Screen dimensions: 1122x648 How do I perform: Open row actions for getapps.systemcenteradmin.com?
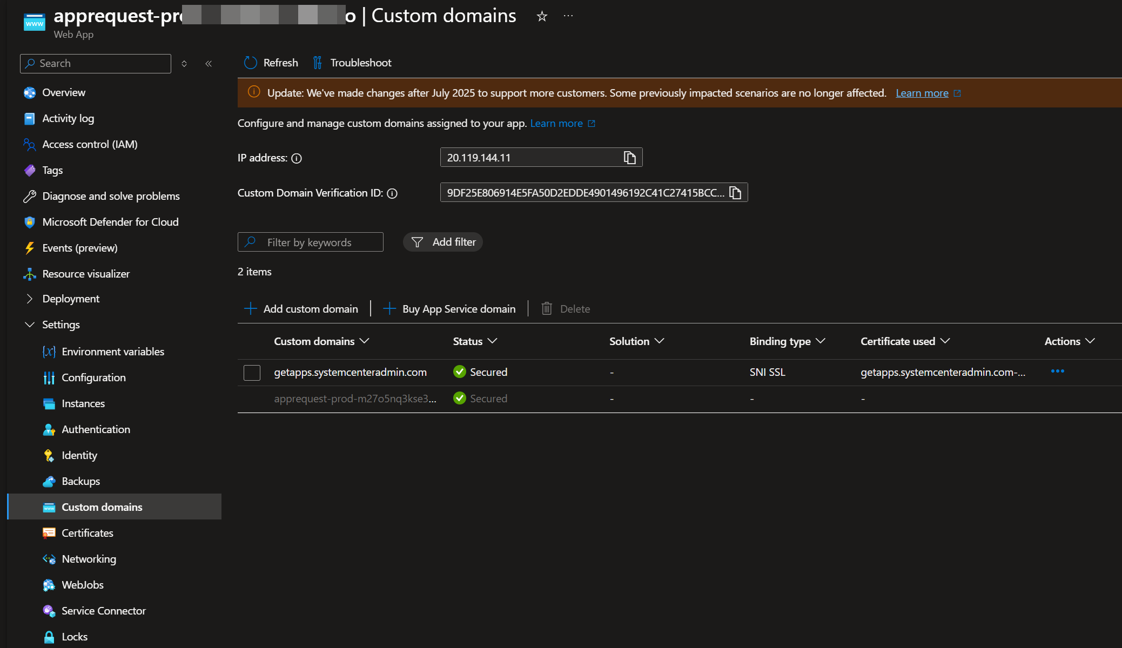click(x=1057, y=371)
